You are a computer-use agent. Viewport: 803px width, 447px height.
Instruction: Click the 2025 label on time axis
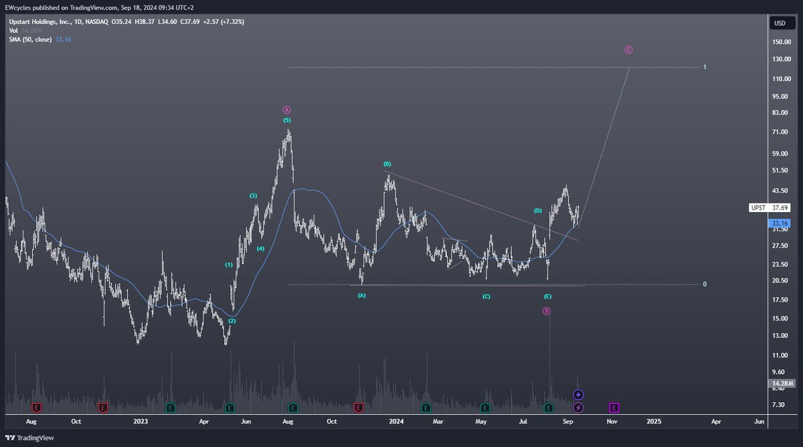pos(654,422)
